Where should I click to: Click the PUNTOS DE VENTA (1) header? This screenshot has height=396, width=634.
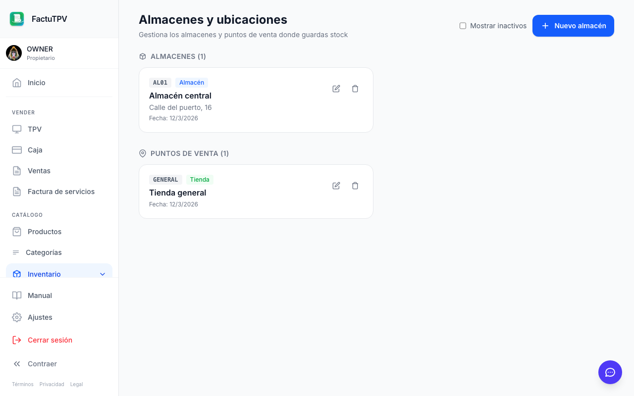pos(190,153)
